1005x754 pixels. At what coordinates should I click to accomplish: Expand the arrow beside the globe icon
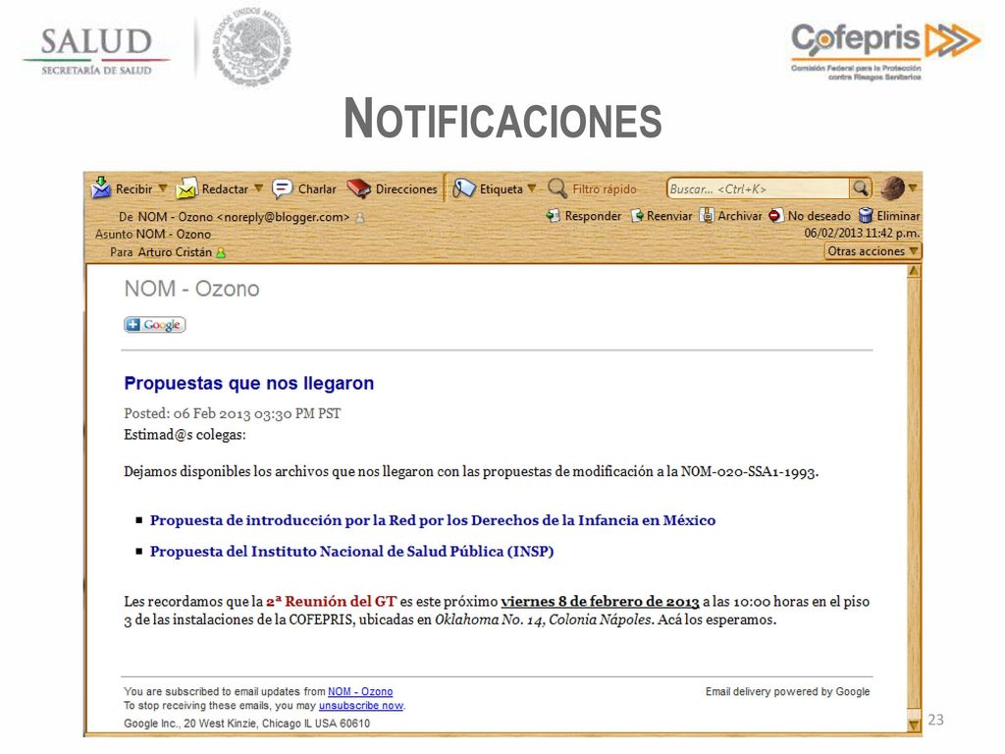[x=913, y=188]
